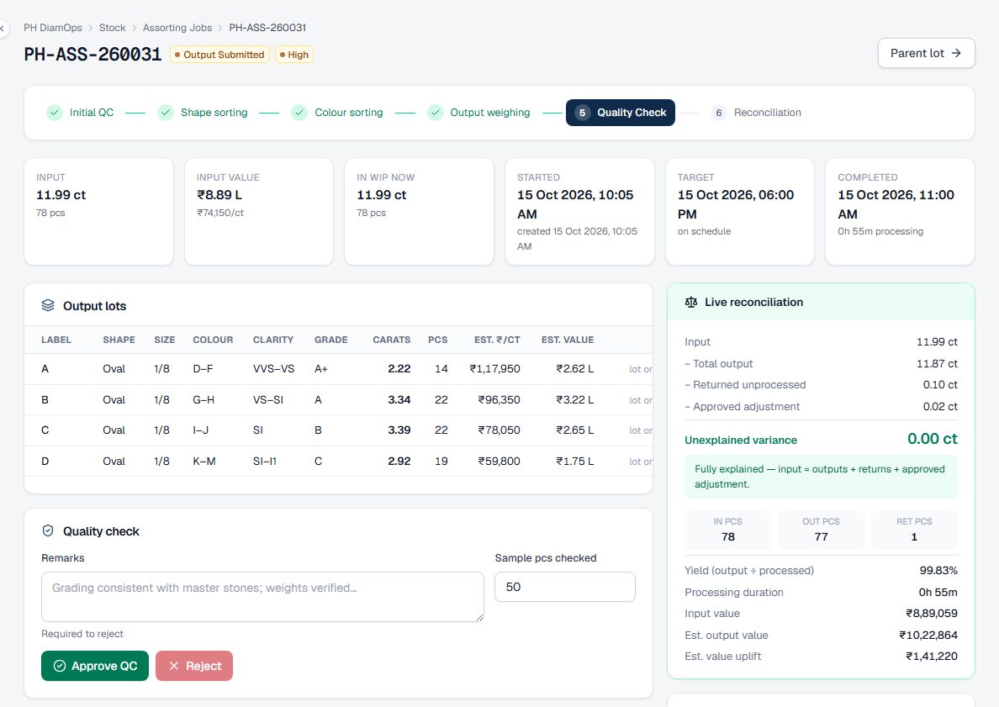The image size is (999, 707).
Task: Click the Sample pcs checked field
Action: (565, 587)
